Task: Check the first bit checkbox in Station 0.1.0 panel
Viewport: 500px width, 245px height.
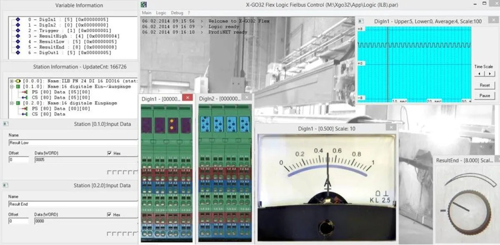Action: pyautogui.click(x=109, y=172)
